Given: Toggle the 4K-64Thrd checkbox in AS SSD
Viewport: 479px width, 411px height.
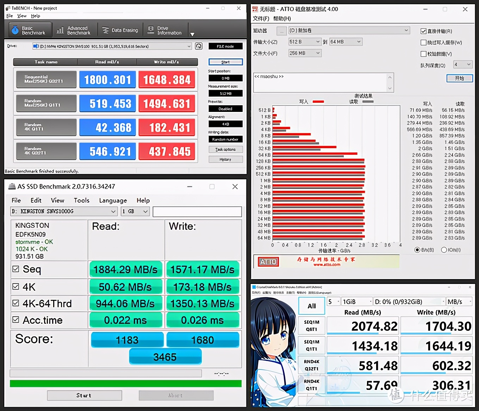Looking at the screenshot, I should point(15,303).
